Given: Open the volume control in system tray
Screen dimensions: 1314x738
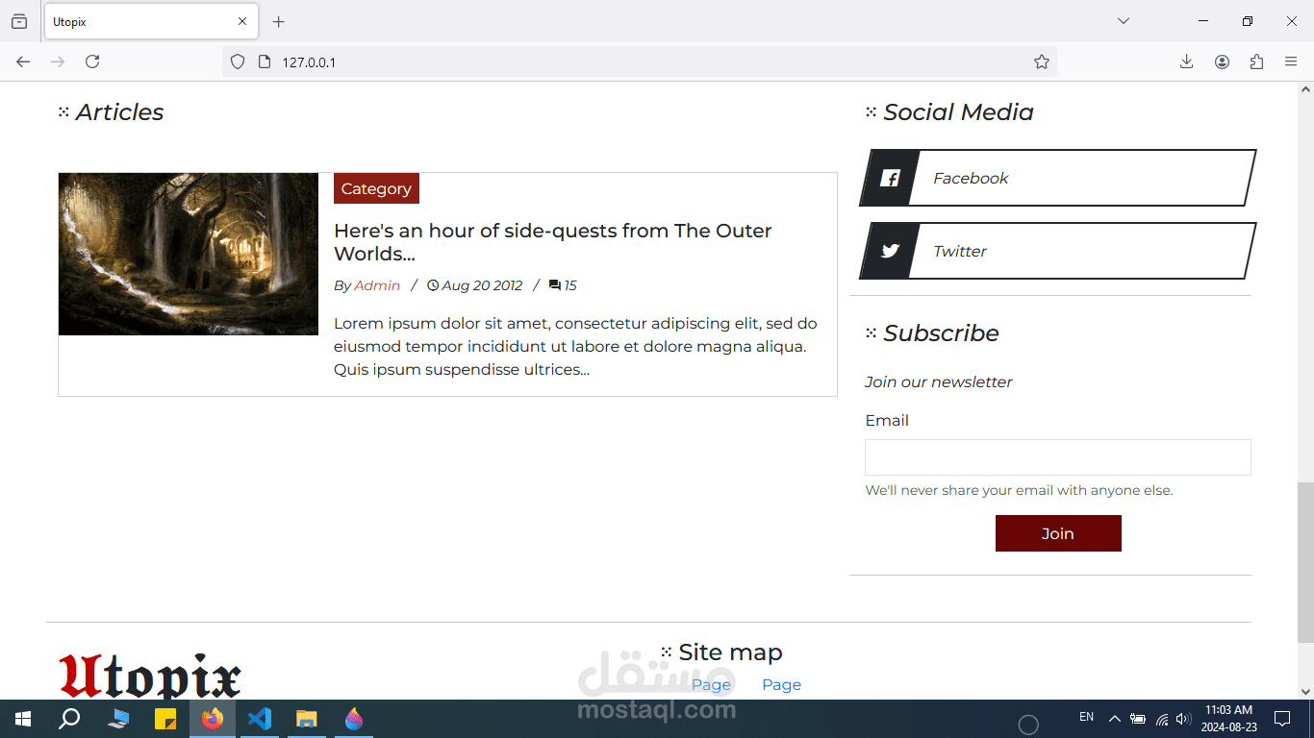Looking at the screenshot, I should 1184,719.
